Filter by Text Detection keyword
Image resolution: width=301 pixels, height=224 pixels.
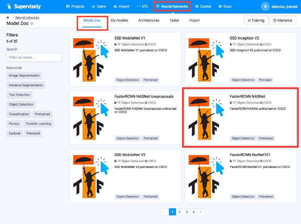(20, 95)
